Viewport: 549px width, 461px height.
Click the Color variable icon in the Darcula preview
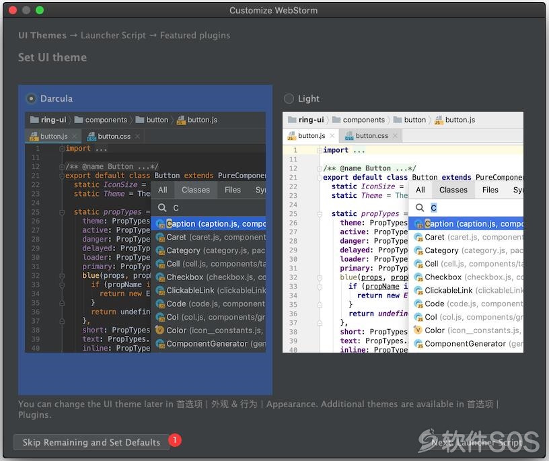[159, 330]
